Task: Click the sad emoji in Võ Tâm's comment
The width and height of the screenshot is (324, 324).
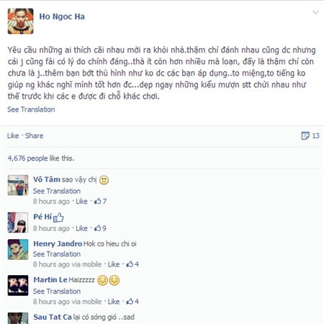Action: coord(104,180)
